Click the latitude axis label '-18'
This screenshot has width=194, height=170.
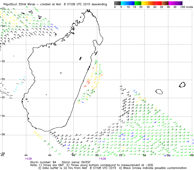(x=3, y=61)
